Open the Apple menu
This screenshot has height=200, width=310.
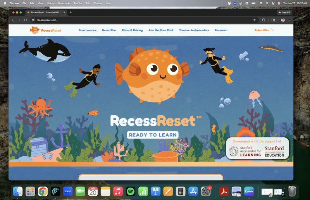5,3
